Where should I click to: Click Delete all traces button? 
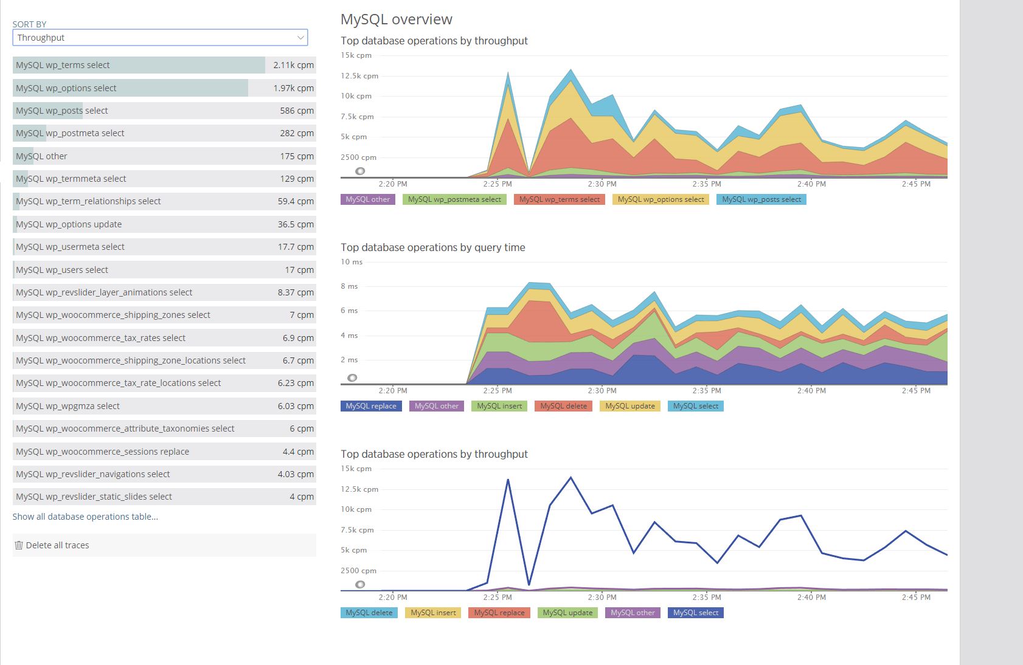(x=164, y=545)
